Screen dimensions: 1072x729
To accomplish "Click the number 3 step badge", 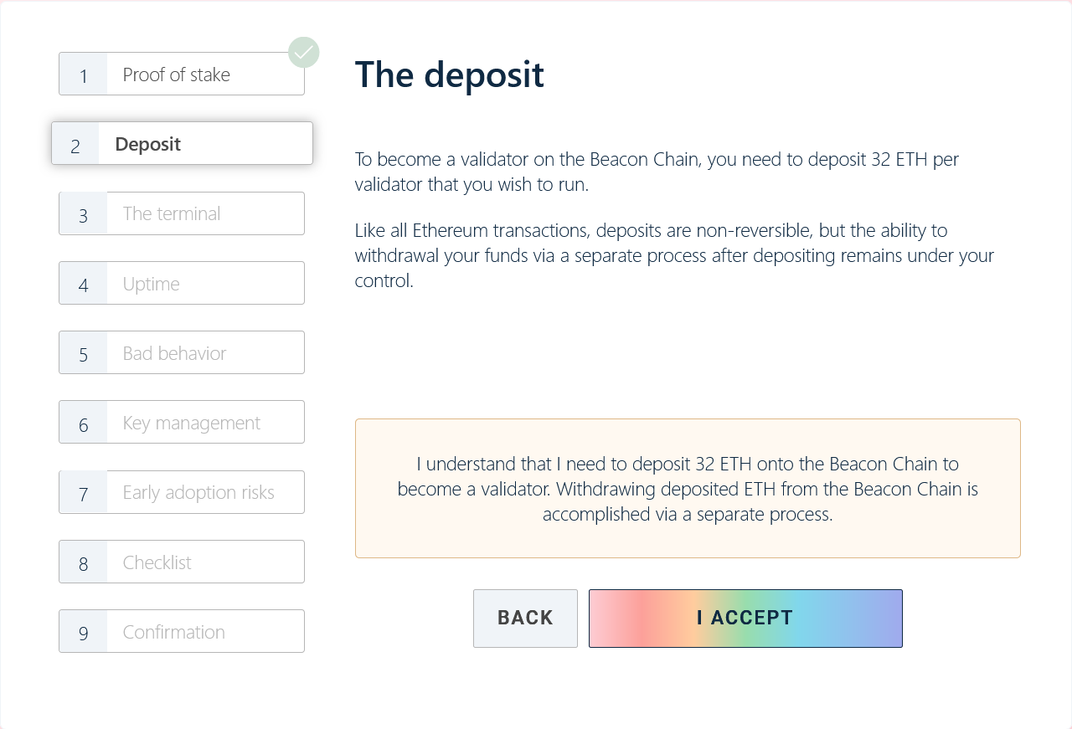I will (84, 214).
